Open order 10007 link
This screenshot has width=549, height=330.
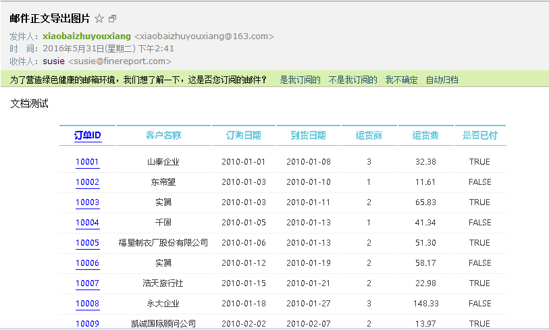[88, 284]
